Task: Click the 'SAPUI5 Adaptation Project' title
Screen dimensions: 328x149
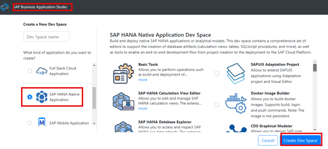Action: pyautogui.click(x=275, y=65)
